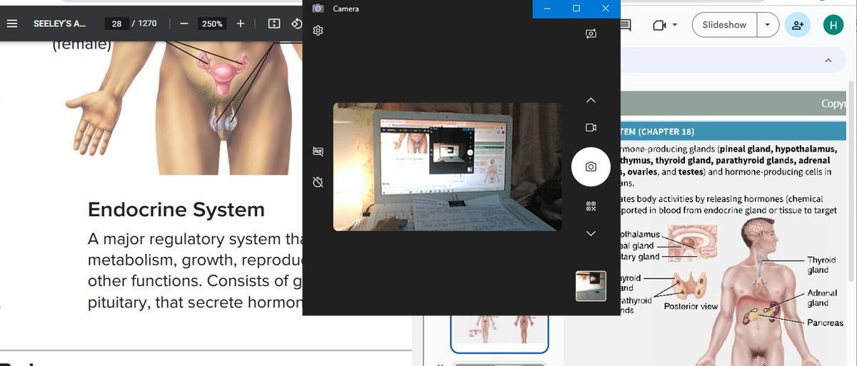This screenshot has height=366, width=857.
Task: Maximize the Camera window
Action: click(x=576, y=9)
